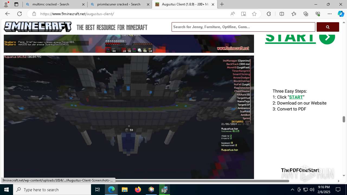This screenshot has height=195, width=347.
Task: Click the Search for Jenny, Furniture field
Action: [243, 27]
